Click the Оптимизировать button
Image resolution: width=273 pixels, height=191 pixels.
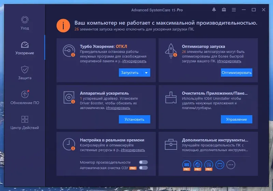pos(236,73)
